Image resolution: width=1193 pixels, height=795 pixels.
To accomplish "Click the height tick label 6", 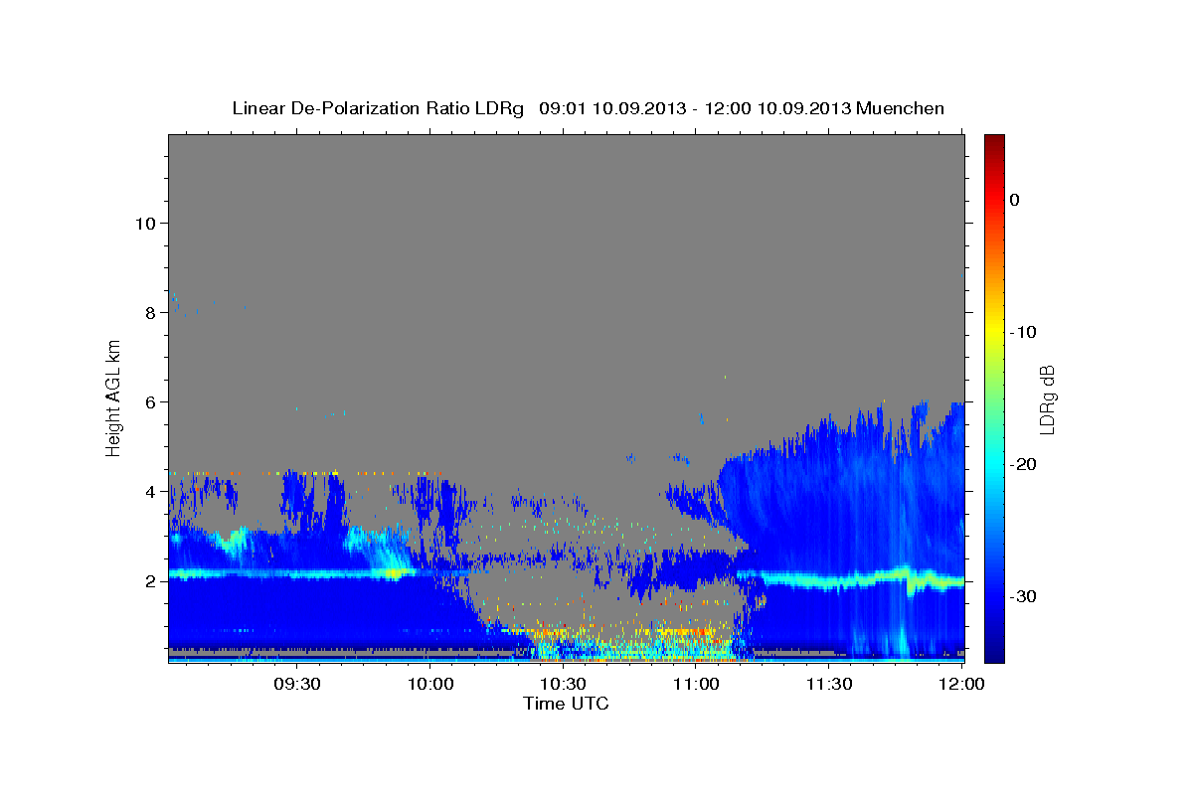I will [x=150, y=401].
